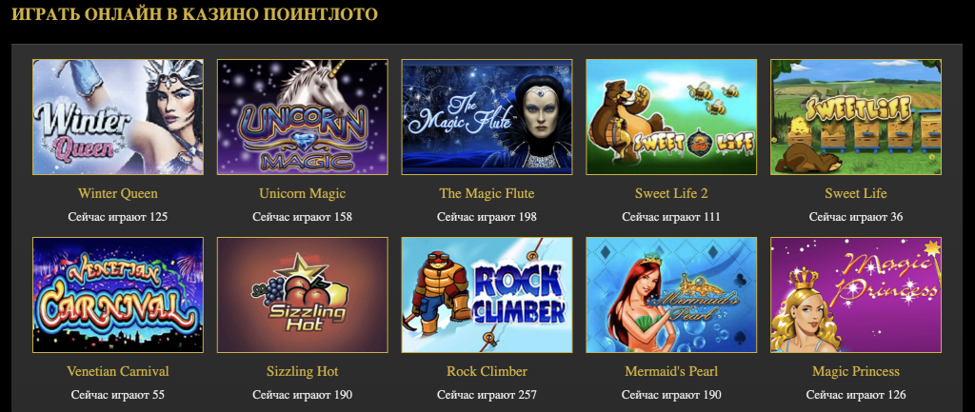Click the Sizzling Hot title link
This screenshot has height=412, width=975.
(x=302, y=372)
